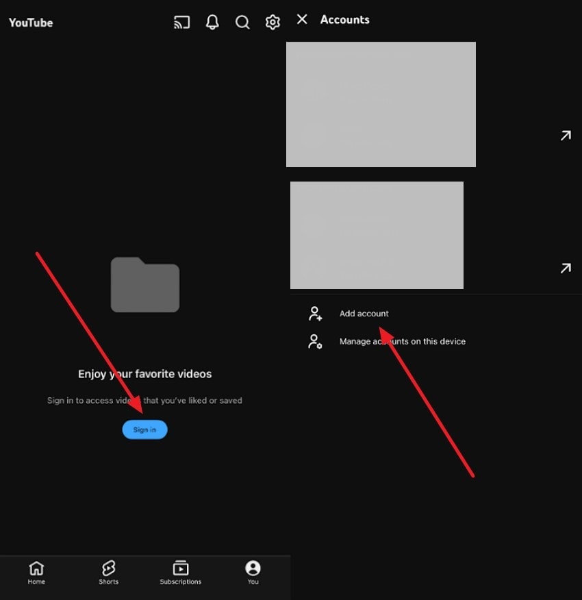Select Add account option
The height and width of the screenshot is (600, 582).
coord(364,314)
